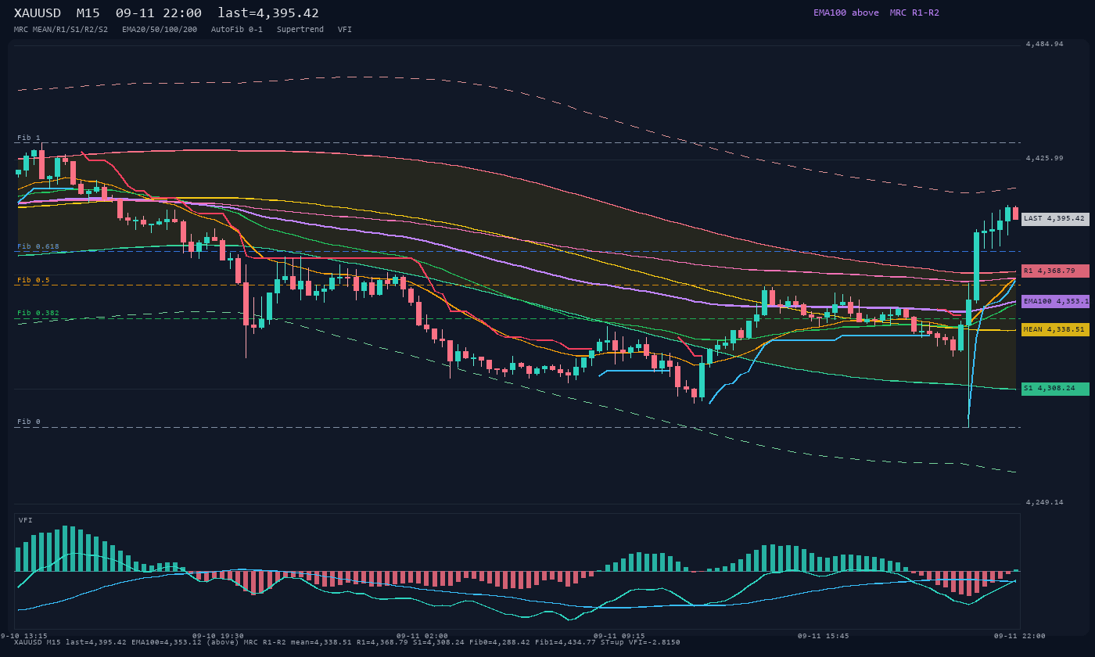
Task: Select the 'MRC MEAN/R1/S1/R2/S2' indicator label
Action: (x=61, y=30)
